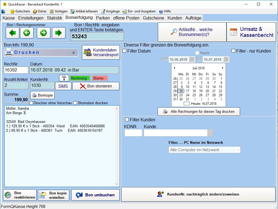Open Kundendaten Versandexport
The image size is (278, 209).
pyautogui.click(x=101, y=53)
